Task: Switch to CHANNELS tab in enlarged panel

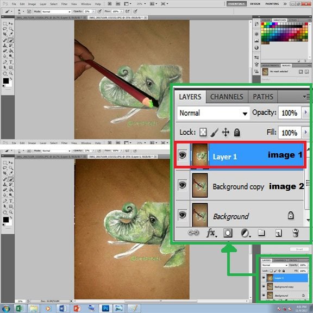Action: point(227,97)
